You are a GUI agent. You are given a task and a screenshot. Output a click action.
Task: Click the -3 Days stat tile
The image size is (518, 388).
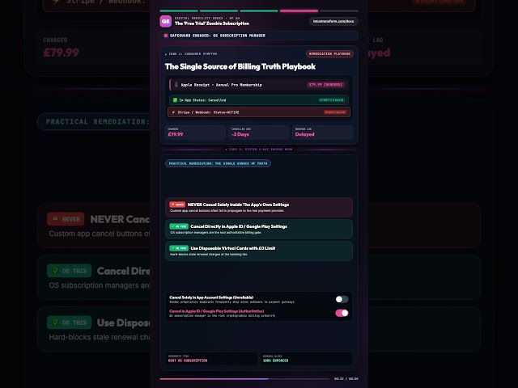click(259, 133)
